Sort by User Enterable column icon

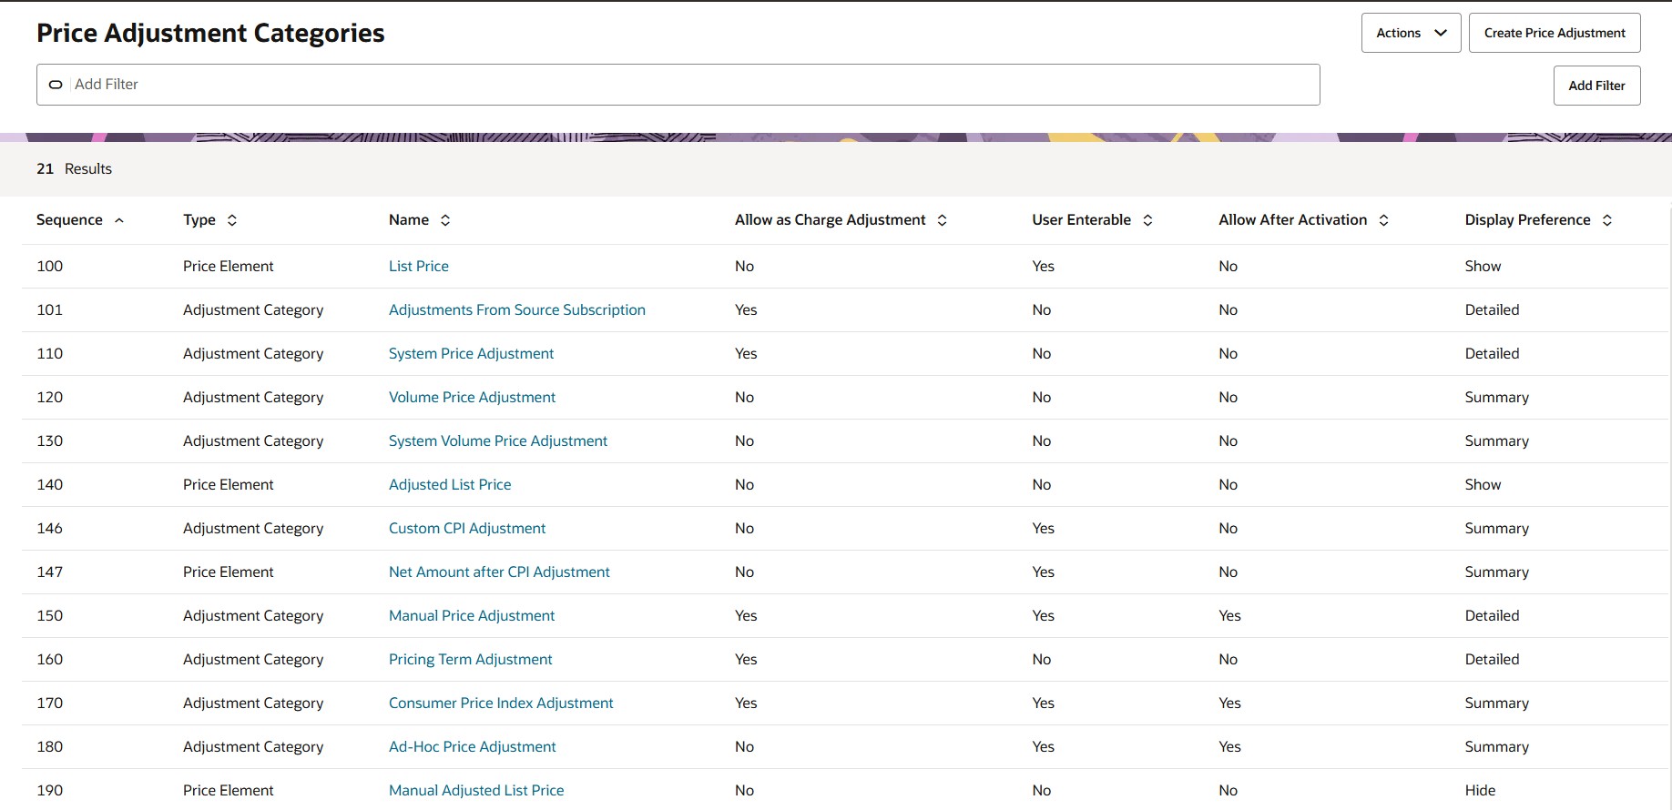coord(1148,220)
